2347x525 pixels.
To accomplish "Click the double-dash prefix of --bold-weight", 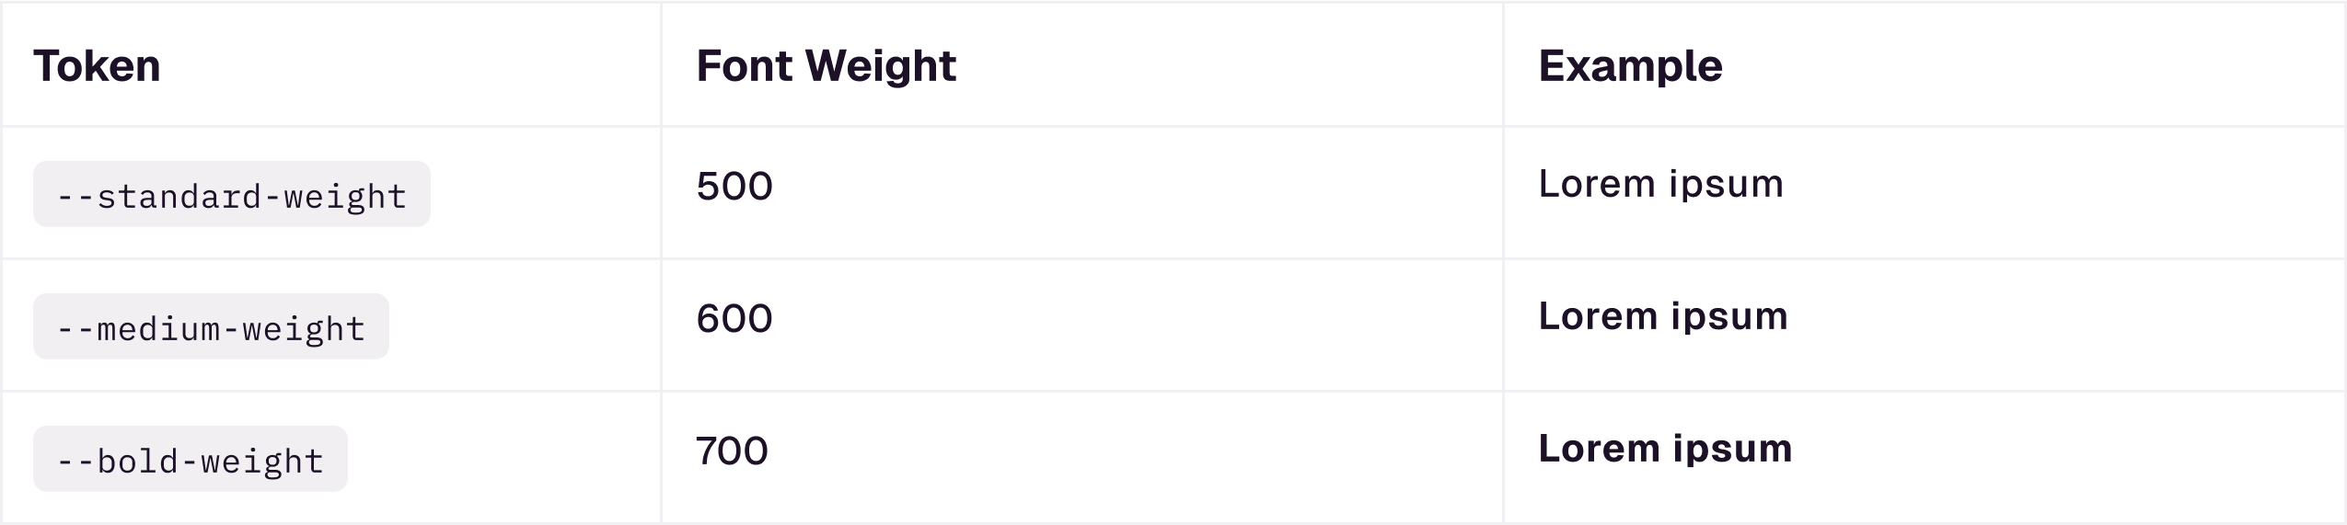I will (75, 461).
